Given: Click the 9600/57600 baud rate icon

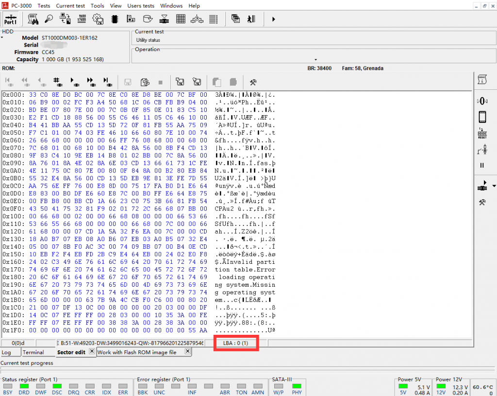Looking at the screenshot, I should point(82,19).
